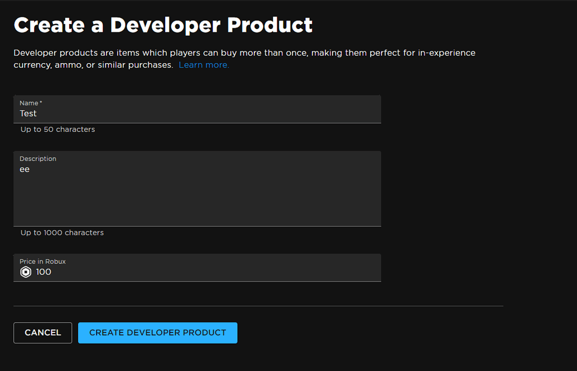Click the "Price in Robux" label
577x371 pixels.
pos(42,261)
